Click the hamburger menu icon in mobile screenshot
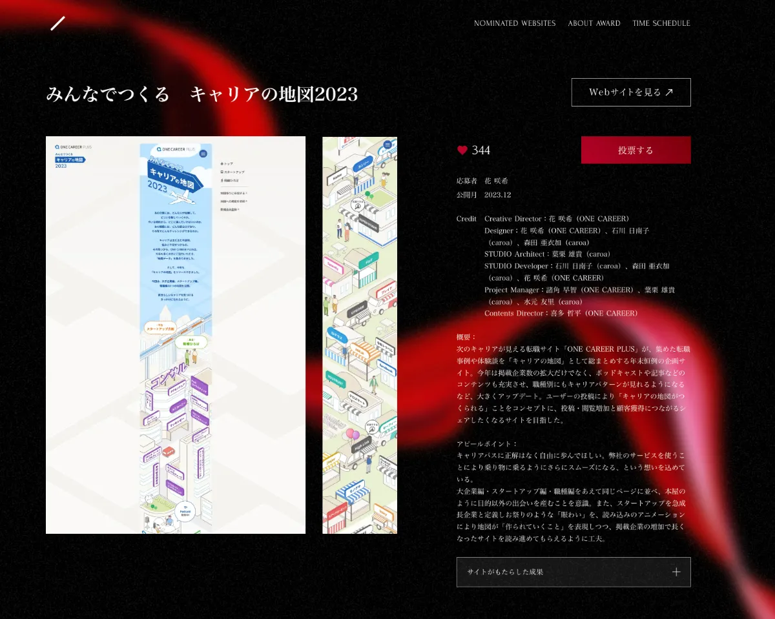This screenshot has height=619, width=775. coord(387,145)
